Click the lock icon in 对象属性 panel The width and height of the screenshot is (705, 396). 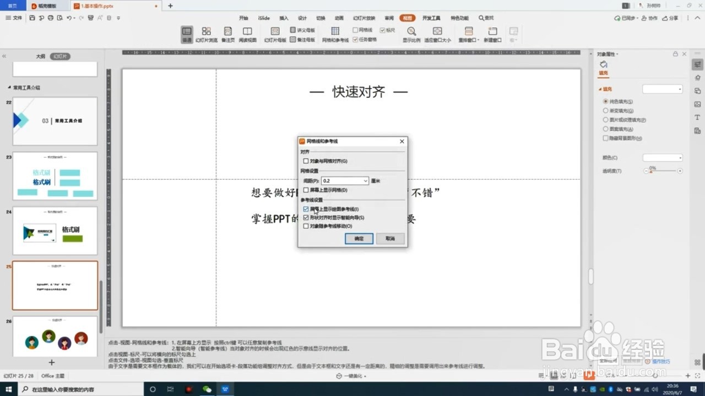coord(675,54)
